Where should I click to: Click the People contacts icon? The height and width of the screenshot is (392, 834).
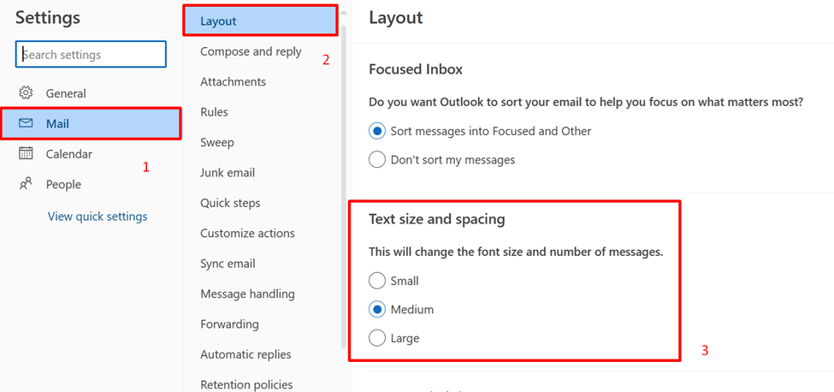tap(26, 184)
